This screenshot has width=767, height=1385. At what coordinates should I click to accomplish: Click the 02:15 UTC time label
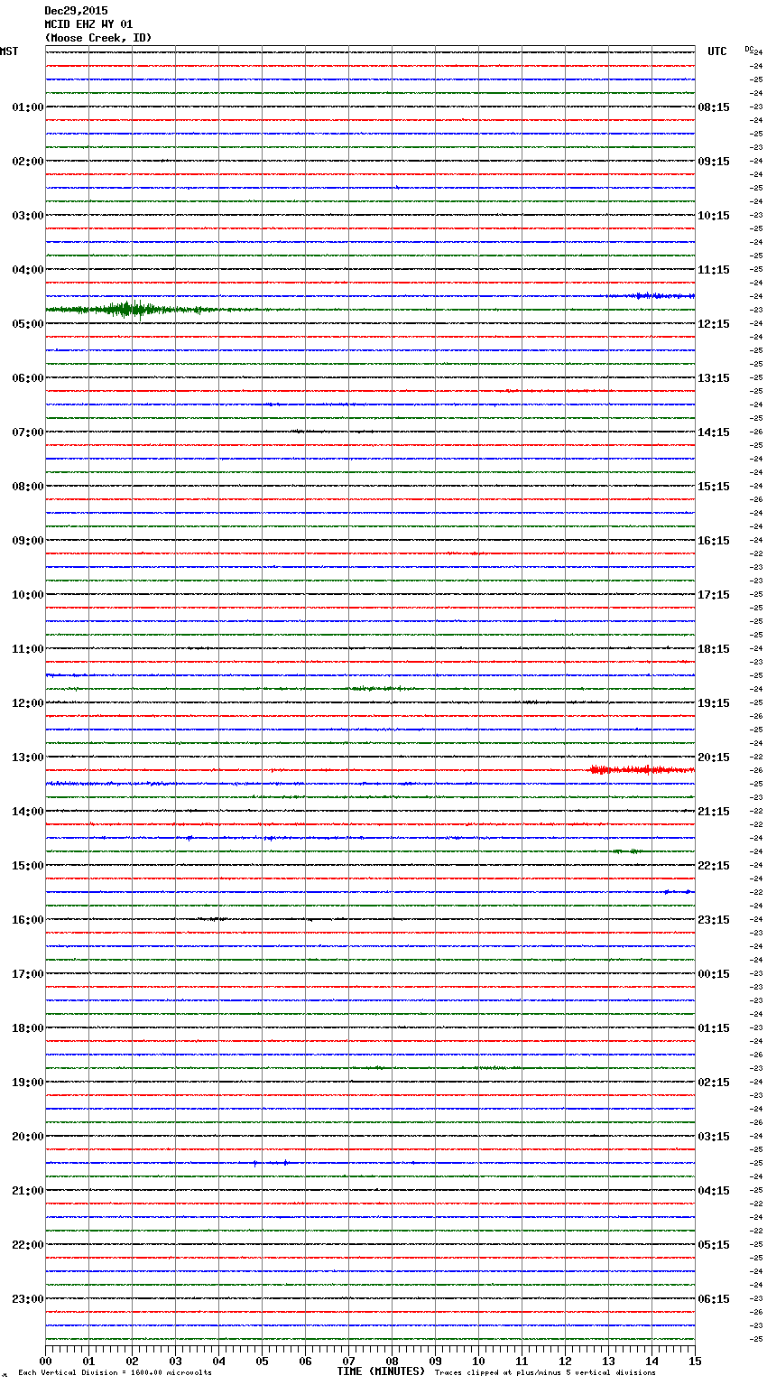[714, 1083]
